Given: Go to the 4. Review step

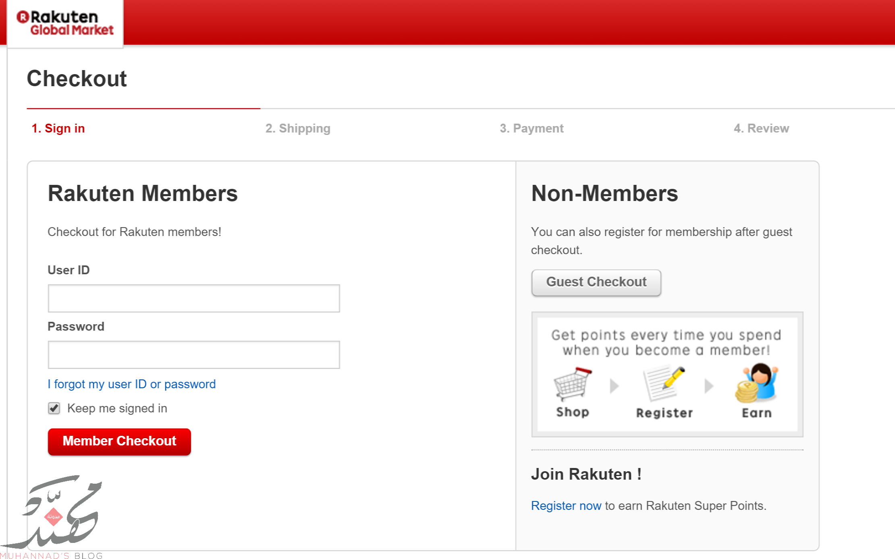Looking at the screenshot, I should click(761, 128).
